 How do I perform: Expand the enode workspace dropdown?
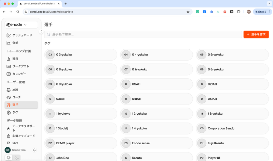point(21,25)
